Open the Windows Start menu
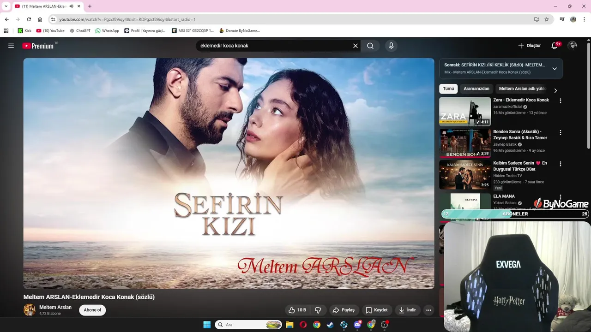Screen dimensions: 591x332 click(x=207, y=325)
